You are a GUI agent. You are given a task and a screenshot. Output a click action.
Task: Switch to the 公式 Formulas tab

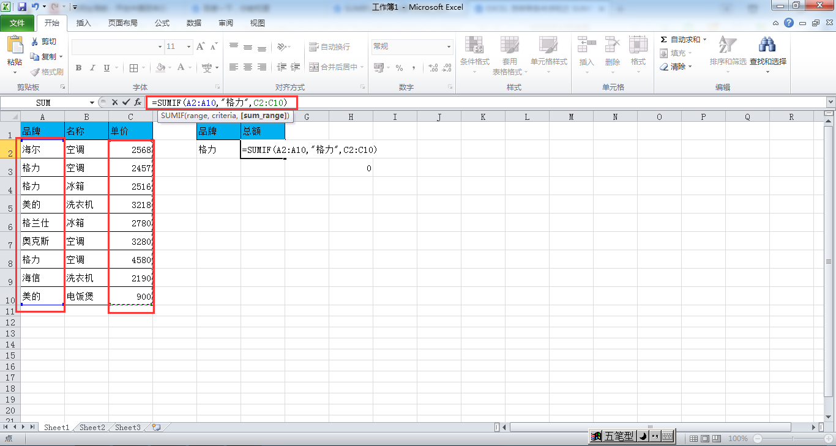coord(162,23)
